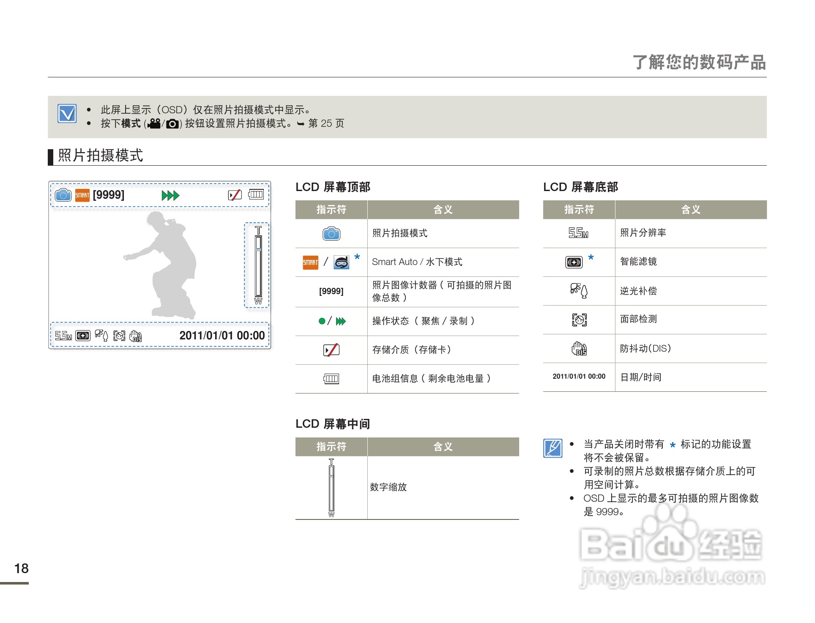Click the storage card icon on LCD preview
The width and height of the screenshot is (815, 623).
(x=235, y=195)
